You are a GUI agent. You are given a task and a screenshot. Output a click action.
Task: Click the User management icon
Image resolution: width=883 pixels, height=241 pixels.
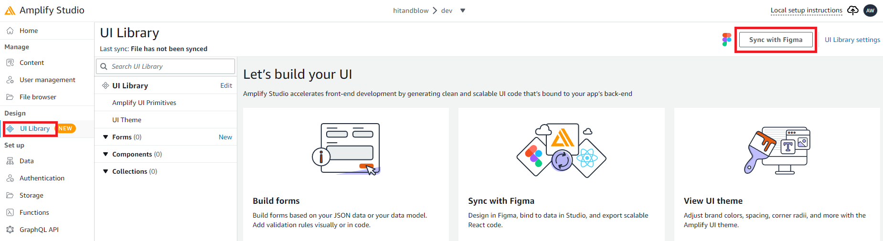pyautogui.click(x=10, y=80)
